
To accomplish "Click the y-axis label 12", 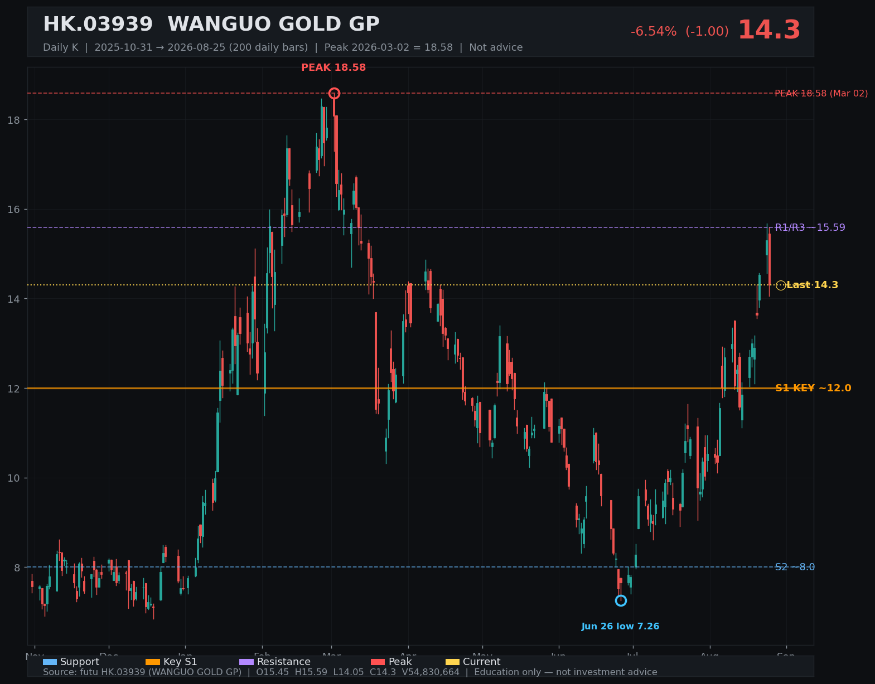I will click(14, 389).
